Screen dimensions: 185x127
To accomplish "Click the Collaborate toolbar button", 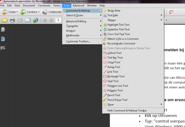I will point(52,12).
